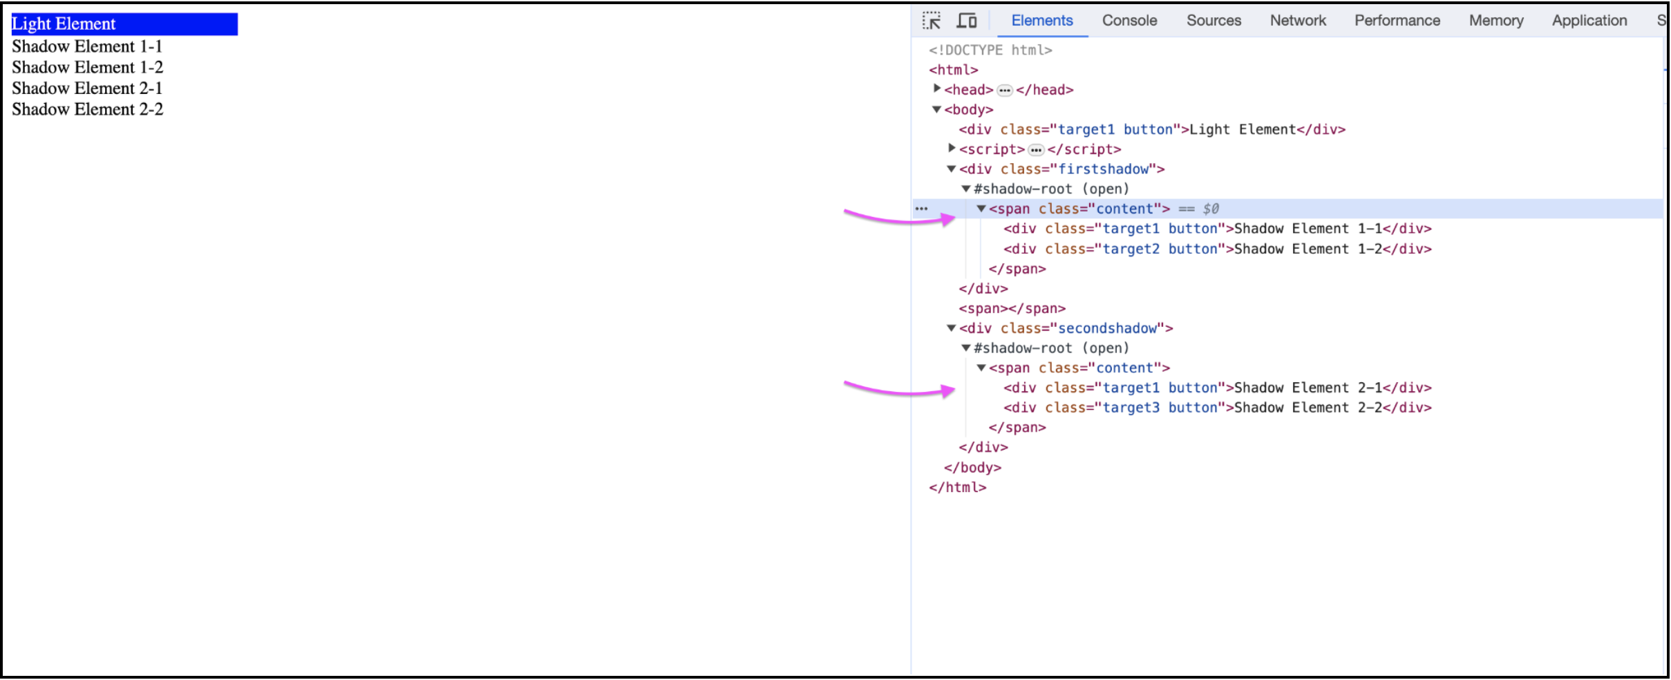This screenshot has height=680, width=1671.
Task: Collapse span content in second shadow root
Action: (x=981, y=368)
